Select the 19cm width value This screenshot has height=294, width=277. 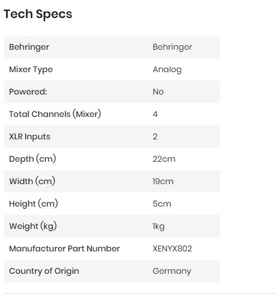(x=163, y=181)
